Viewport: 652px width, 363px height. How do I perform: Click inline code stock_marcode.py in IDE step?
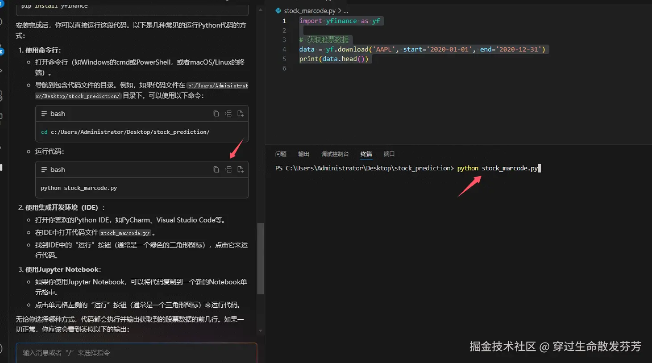click(125, 233)
